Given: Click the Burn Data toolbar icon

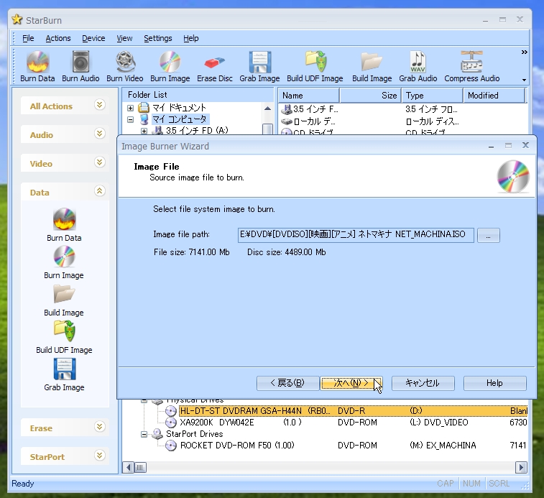Looking at the screenshot, I should tap(37, 66).
